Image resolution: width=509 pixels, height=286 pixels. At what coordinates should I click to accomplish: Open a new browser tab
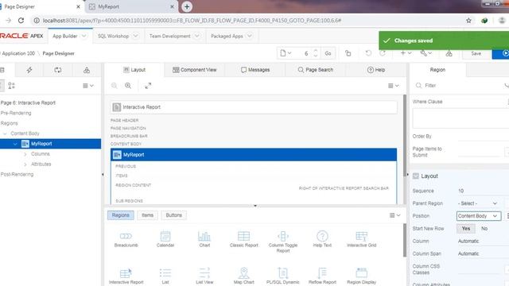(x=187, y=6)
